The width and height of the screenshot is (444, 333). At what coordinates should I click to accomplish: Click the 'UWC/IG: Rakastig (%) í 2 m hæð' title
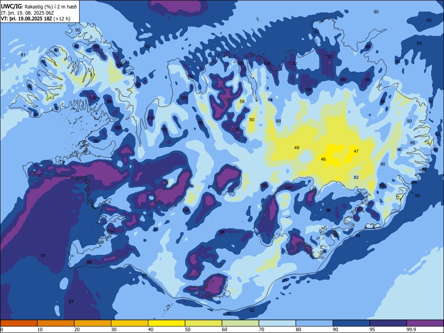pos(39,7)
